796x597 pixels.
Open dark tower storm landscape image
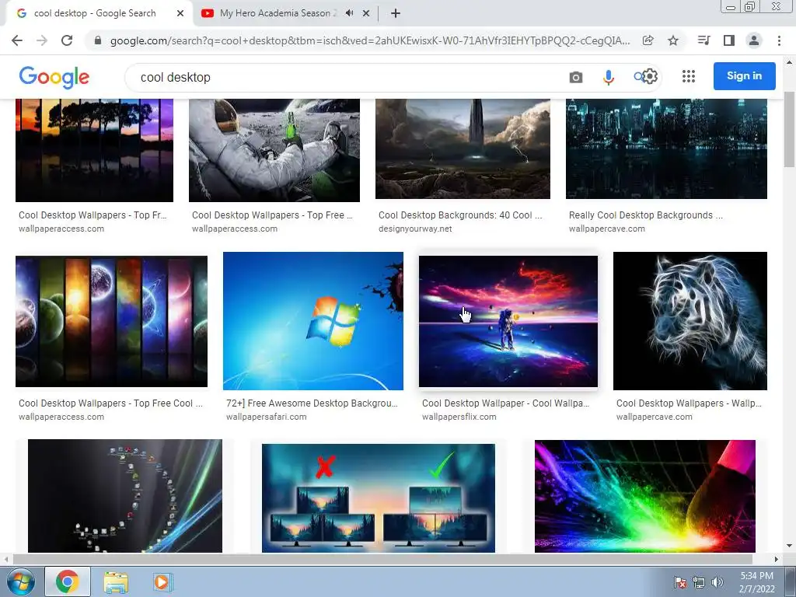pos(463,148)
